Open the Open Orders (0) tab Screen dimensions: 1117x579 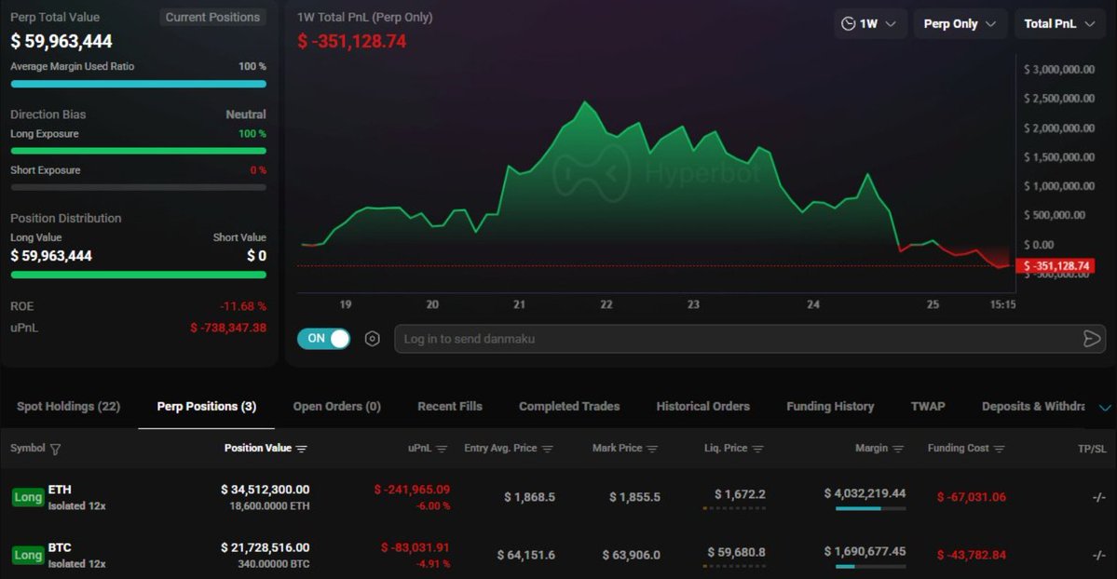point(337,406)
